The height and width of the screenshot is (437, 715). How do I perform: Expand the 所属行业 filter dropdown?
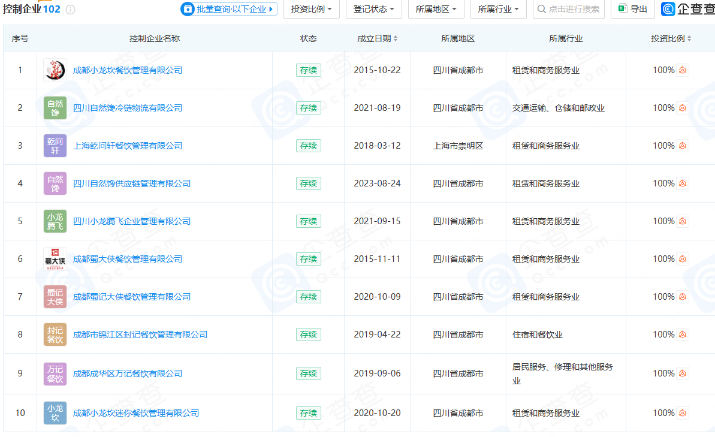(499, 9)
